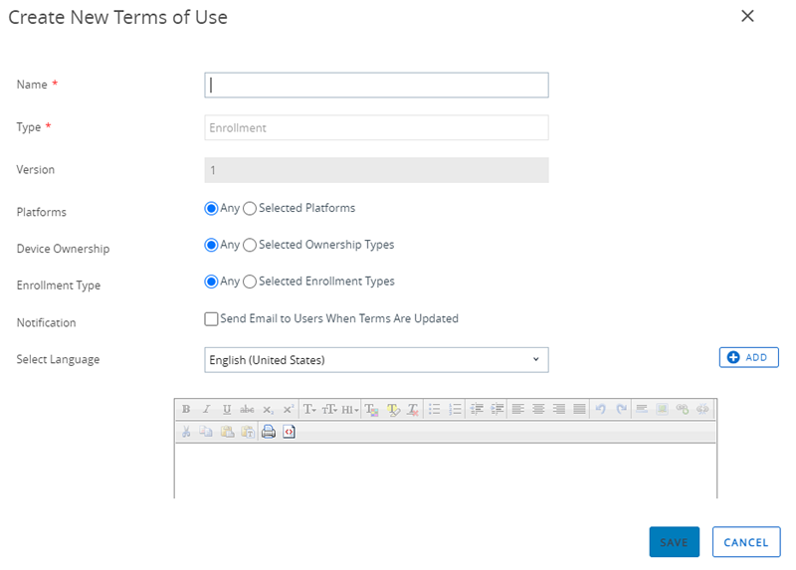Toggle italic formatting in the editor
The width and height of the screenshot is (796, 570).
click(206, 409)
